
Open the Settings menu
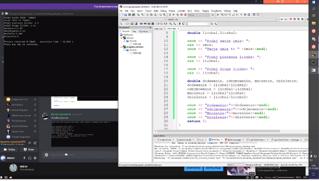(x=227, y=11)
